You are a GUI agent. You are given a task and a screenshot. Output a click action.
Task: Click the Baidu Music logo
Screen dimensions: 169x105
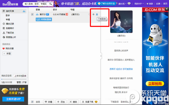tap(10, 4)
